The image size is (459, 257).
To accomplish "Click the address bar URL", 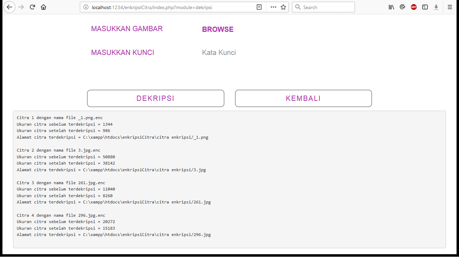I will [x=168, y=7].
